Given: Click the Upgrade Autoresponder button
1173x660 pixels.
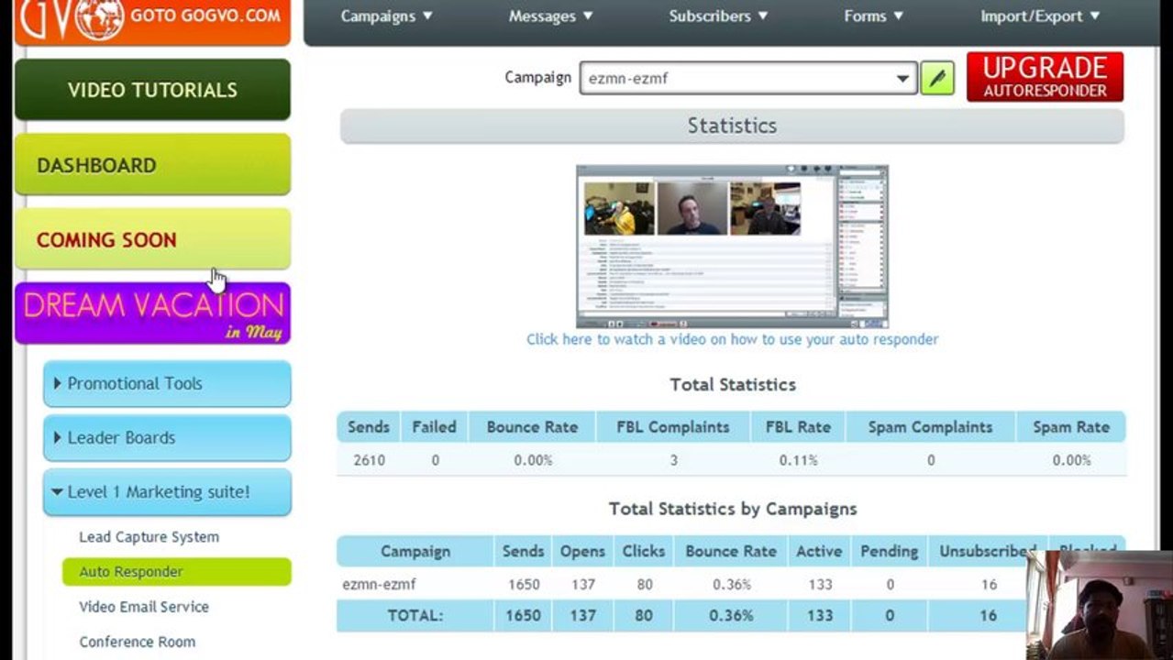Looking at the screenshot, I should [1045, 77].
